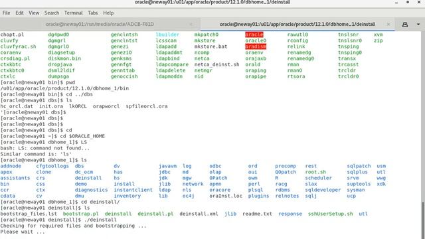Click 'crsdiag.pl' file name

[15, 58]
